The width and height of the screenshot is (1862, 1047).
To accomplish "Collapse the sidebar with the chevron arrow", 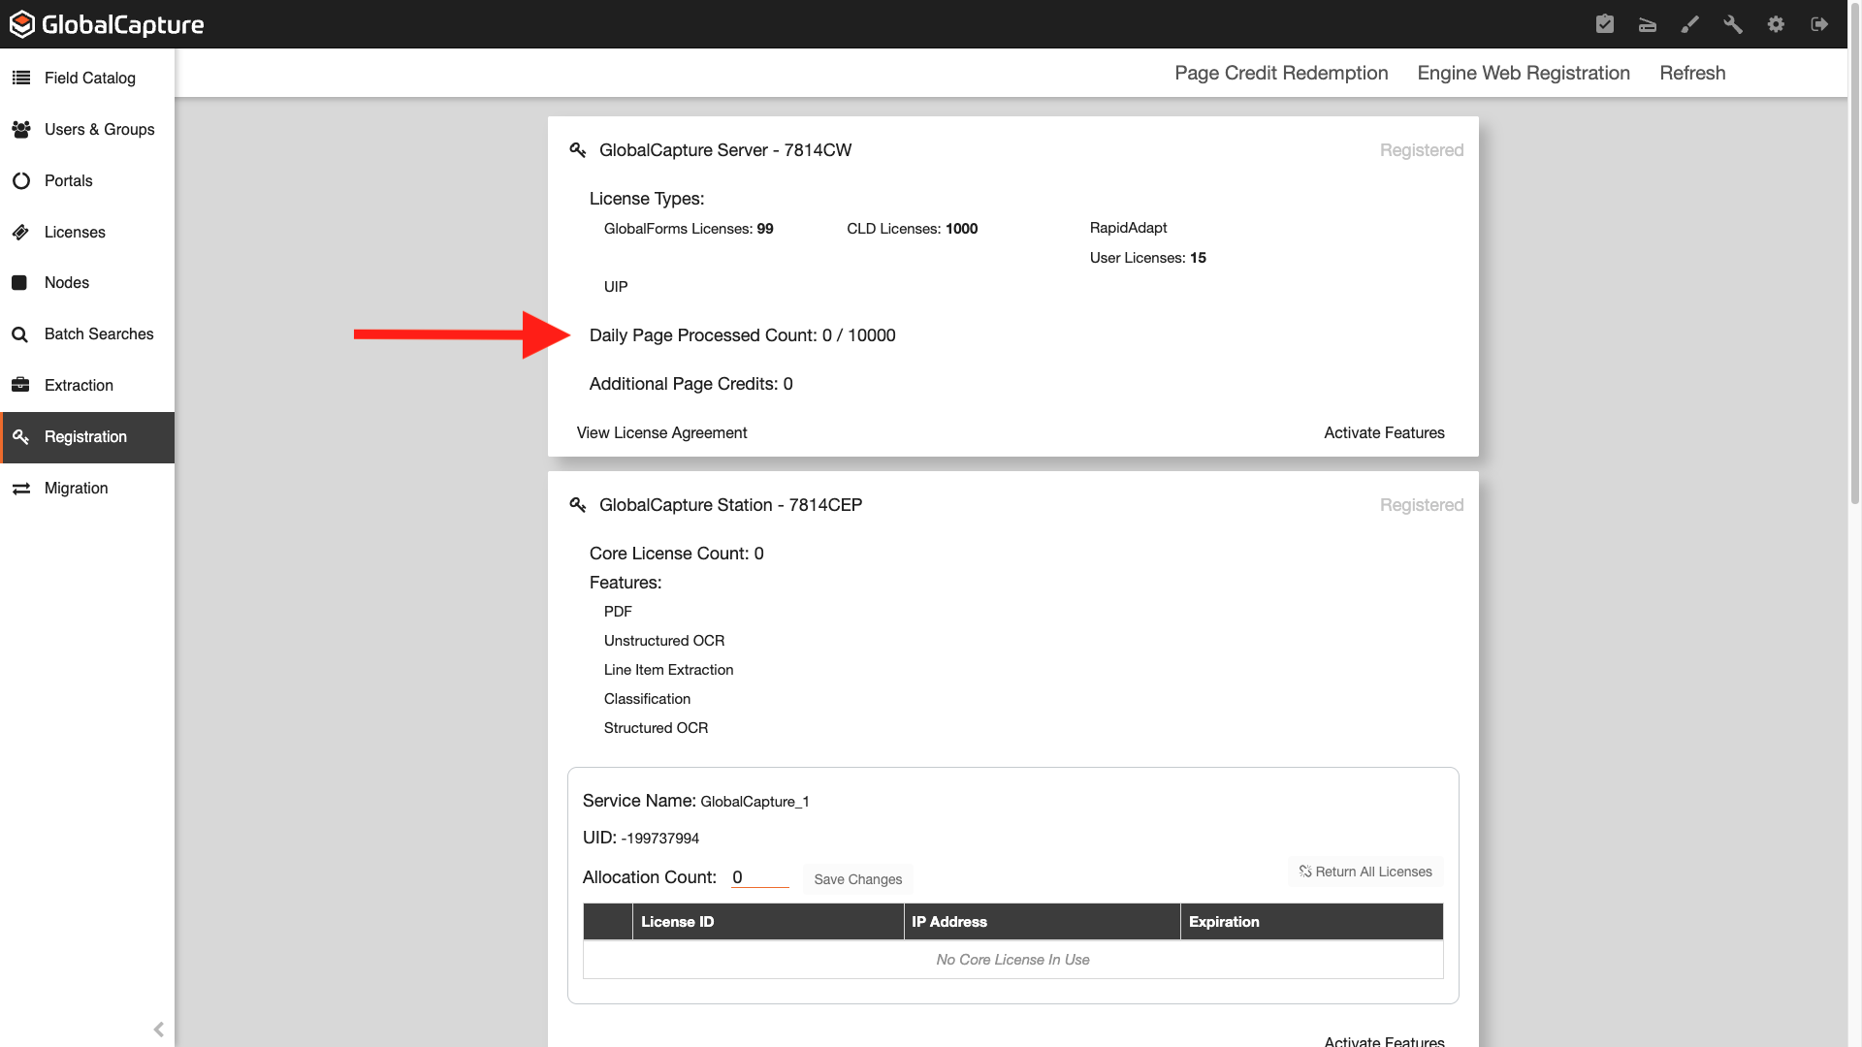I will tap(158, 1030).
